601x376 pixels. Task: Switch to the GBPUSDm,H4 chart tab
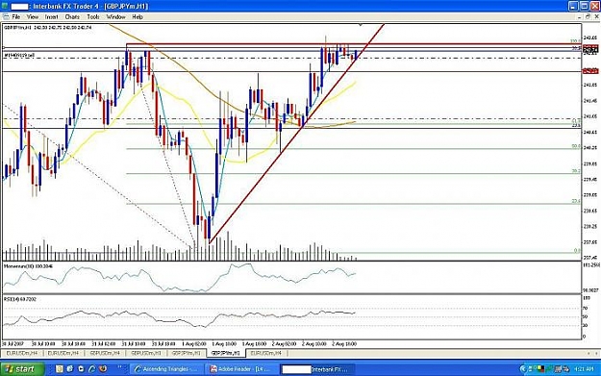click(x=105, y=353)
